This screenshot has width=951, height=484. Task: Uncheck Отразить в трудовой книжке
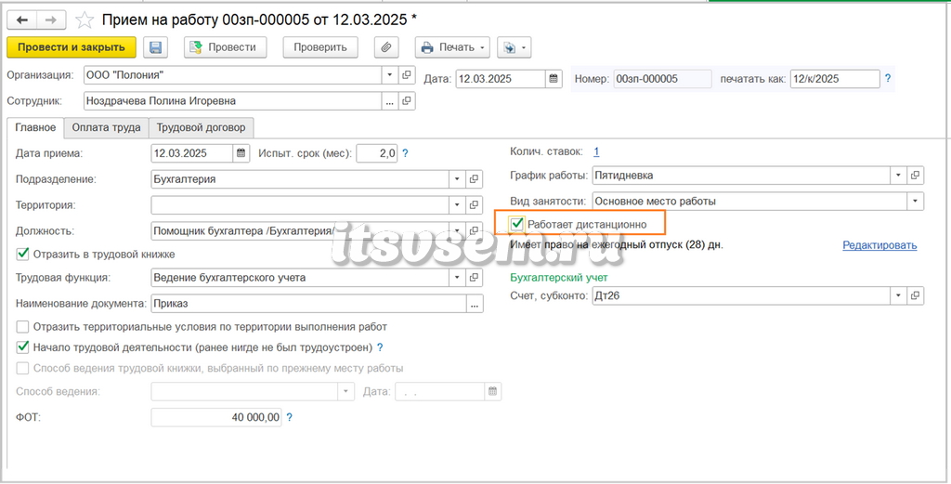tap(22, 255)
